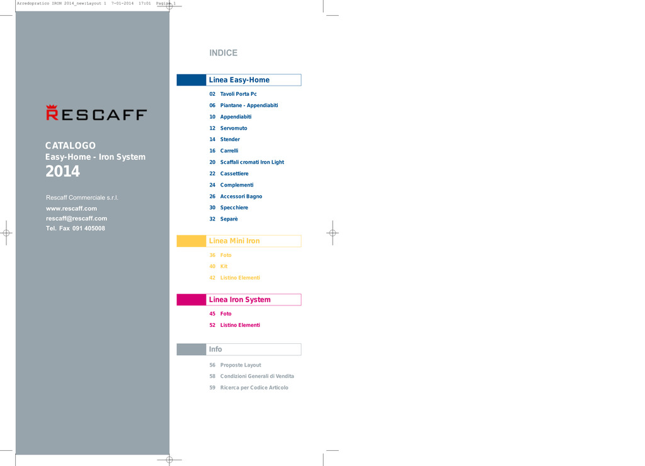Select the Linea Mini Iron section header
This screenshot has width=645, height=466.
pyautogui.click(x=253, y=241)
